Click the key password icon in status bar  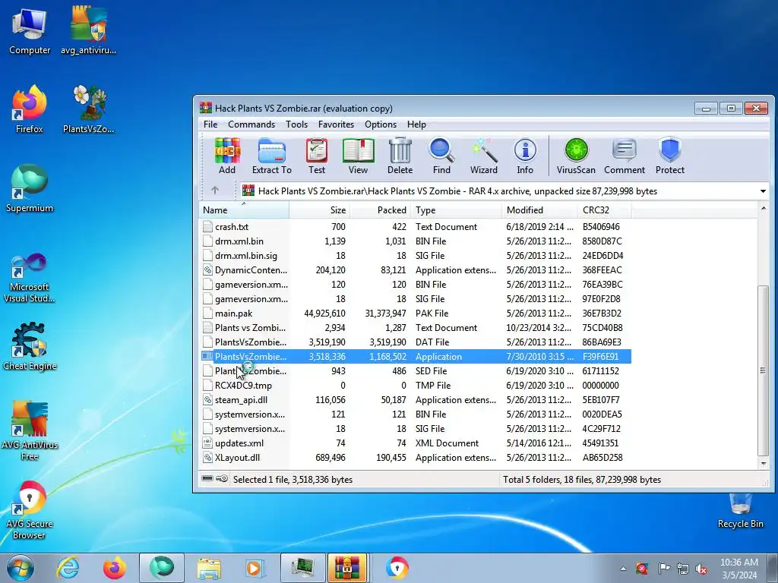(x=223, y=478)
